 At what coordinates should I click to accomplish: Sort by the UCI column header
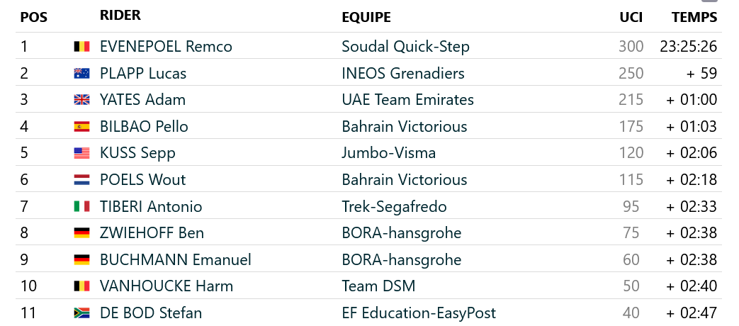631,18
